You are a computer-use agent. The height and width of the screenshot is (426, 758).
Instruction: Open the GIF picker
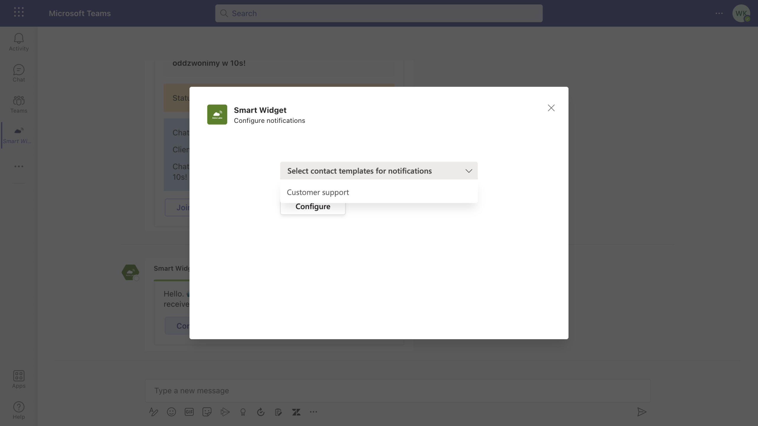point(189,412)
